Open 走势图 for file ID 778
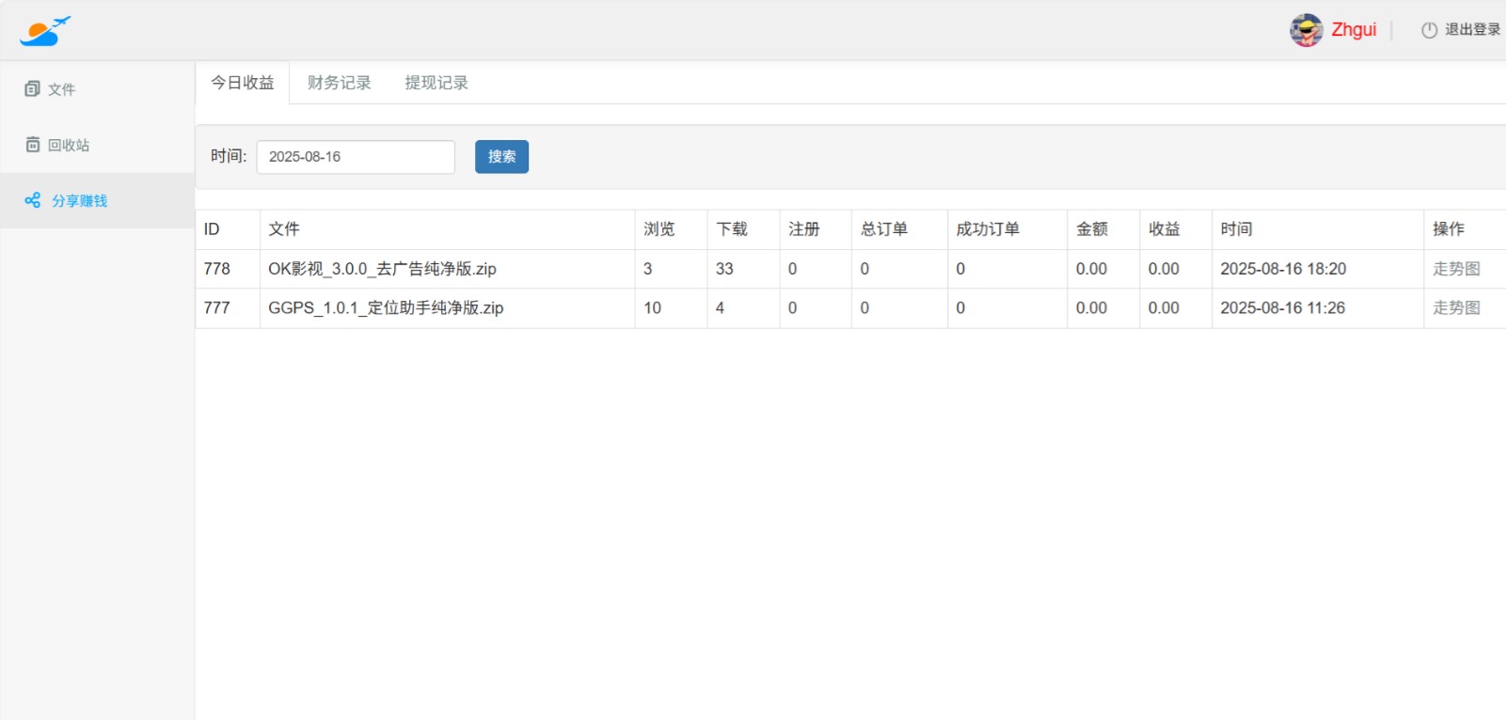 pos(1456,269)
